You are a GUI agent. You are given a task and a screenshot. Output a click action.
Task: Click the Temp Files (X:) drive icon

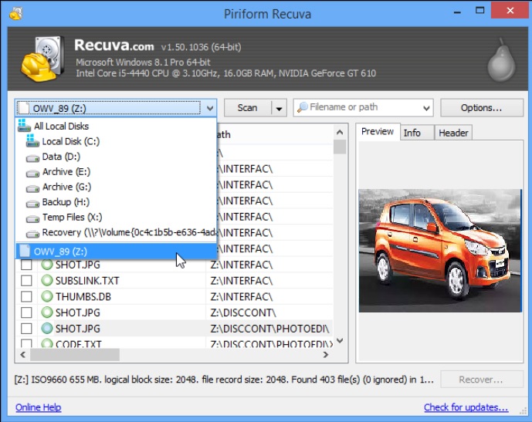coord(32,218)
